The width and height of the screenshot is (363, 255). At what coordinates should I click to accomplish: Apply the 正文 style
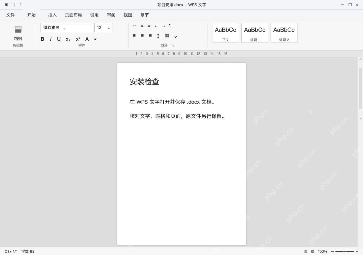pyautogui.click(x=225, y=33)
